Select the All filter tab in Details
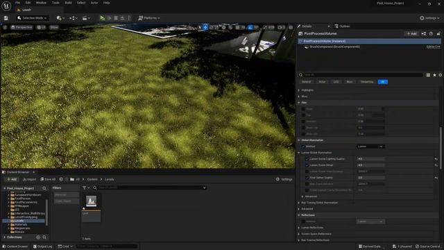Image resolution: width=444 pixels, height=250 pixels. (x=382, y=82)
